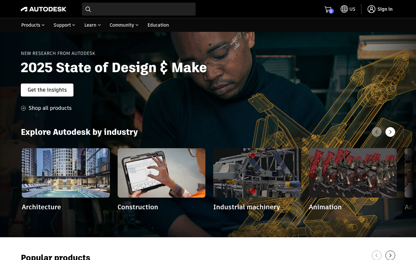Click the Sign in account icon
The width and height of the screenshot is (416, 260).
(x=372, y=9)
